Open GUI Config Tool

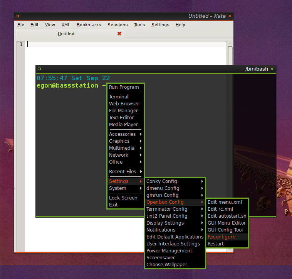click(227, 230)
